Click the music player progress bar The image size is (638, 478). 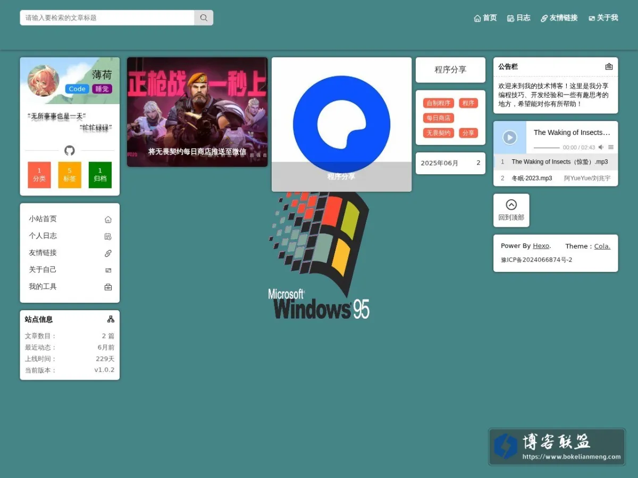click(547, 148)
